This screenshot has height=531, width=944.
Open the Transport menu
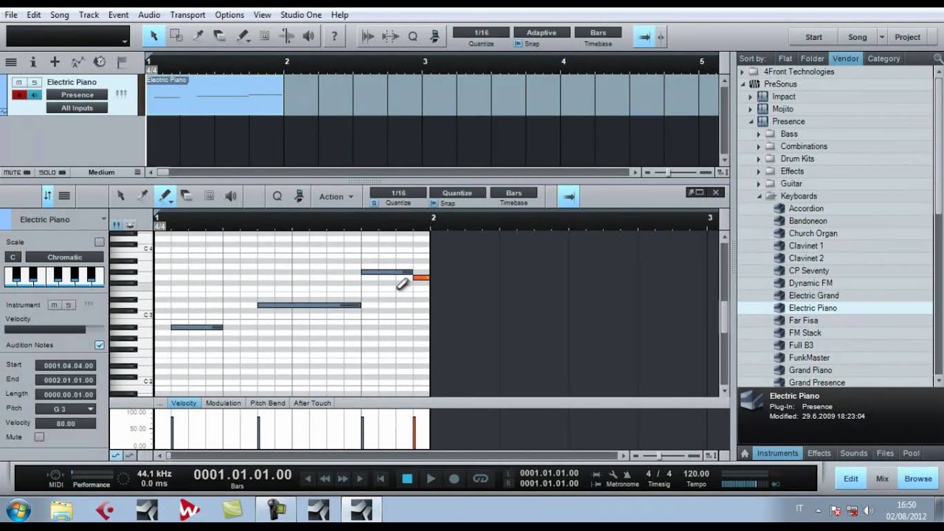(187, 15)
